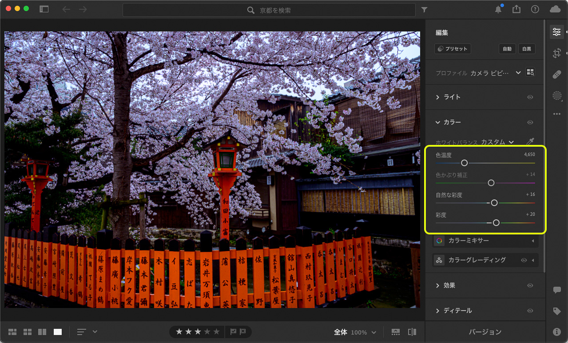Image resolution: width=568 pixels, height=343 pixels.
Task: Click the 色温度 slider handle
Action: [465, 163]
